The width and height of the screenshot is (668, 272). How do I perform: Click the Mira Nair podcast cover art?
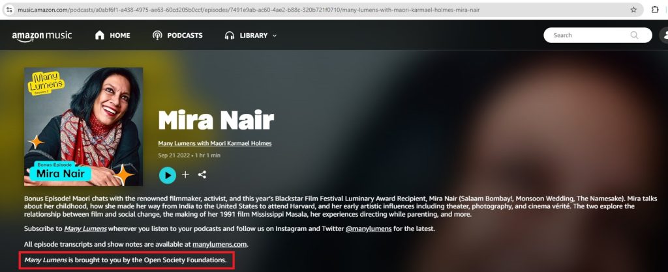[x=83, y=127]
